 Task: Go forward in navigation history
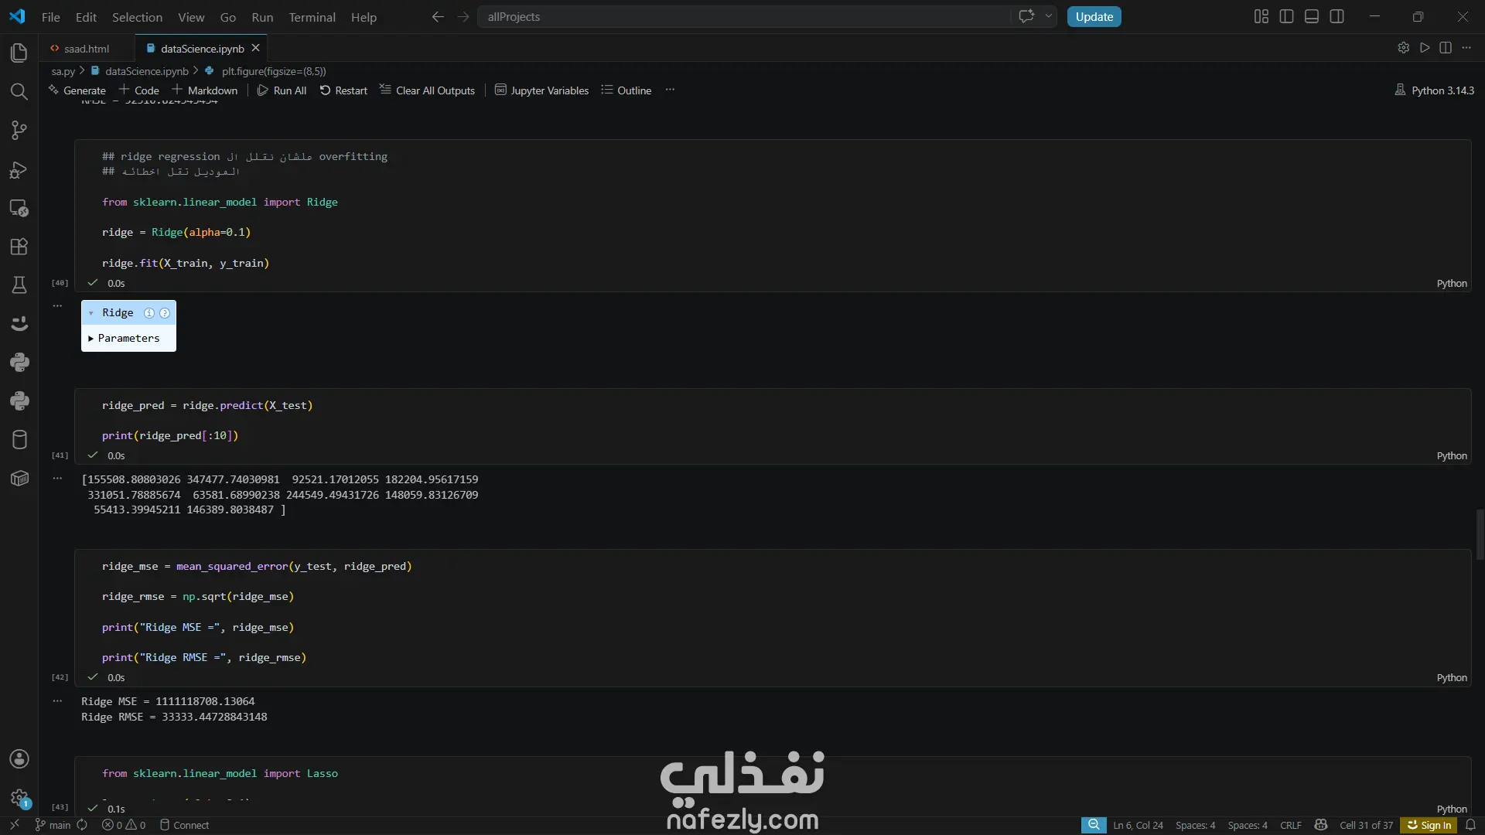[463, 17]
